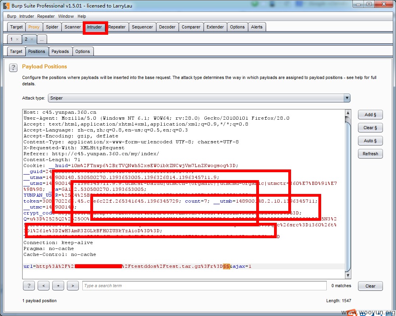Open the Payload Positions help icon
The width and height of the screenshot is (396, 316).
[x=13, y=68]
